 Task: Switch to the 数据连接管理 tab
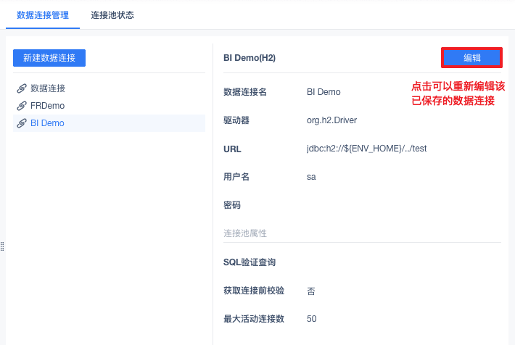(x=43, y=14)
